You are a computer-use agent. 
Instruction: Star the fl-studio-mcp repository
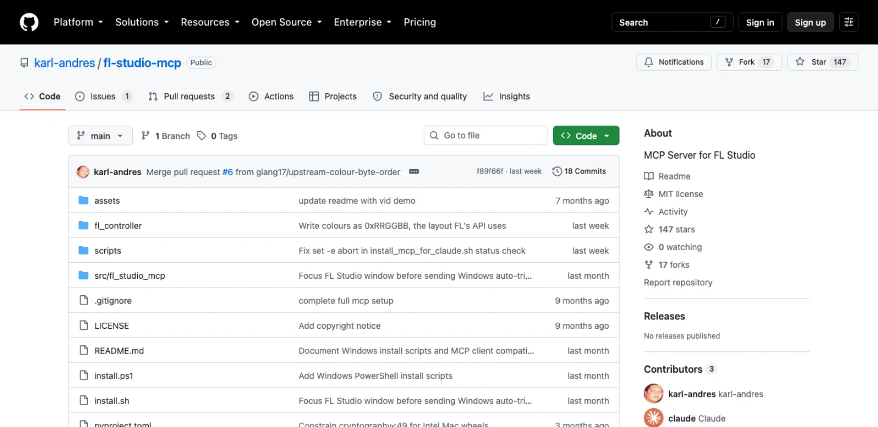[x=823, y=62]
